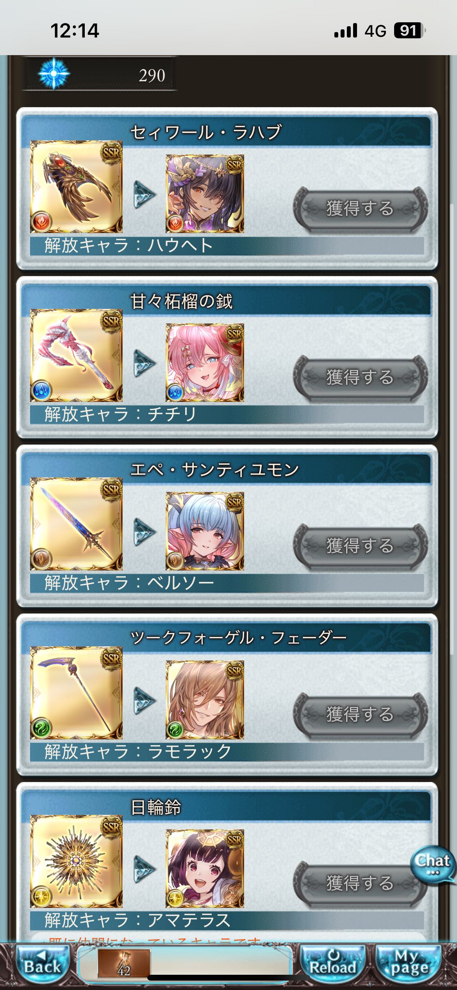The height and width of the screenshot is (990, 457).
Task: Tap the 甘々柘榴の鉞 axe weapon icon
Action: (x=77, y=355)
